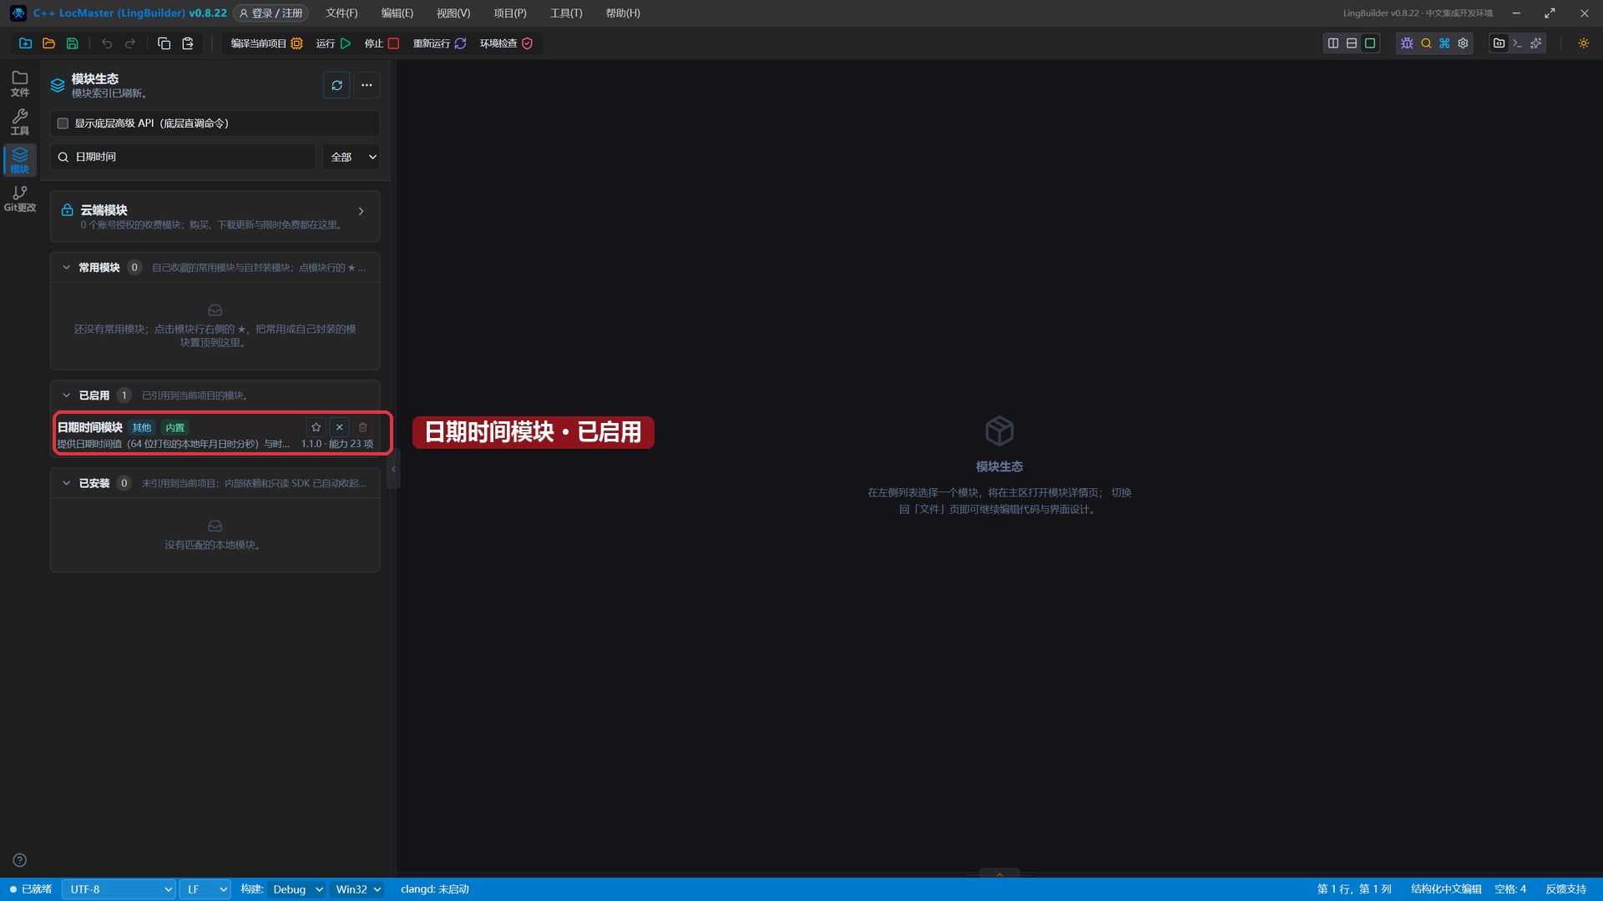Collapse the 常用模块 section
The width and height of the screenshot is (1603, 901).
click(x=66, y=268)
